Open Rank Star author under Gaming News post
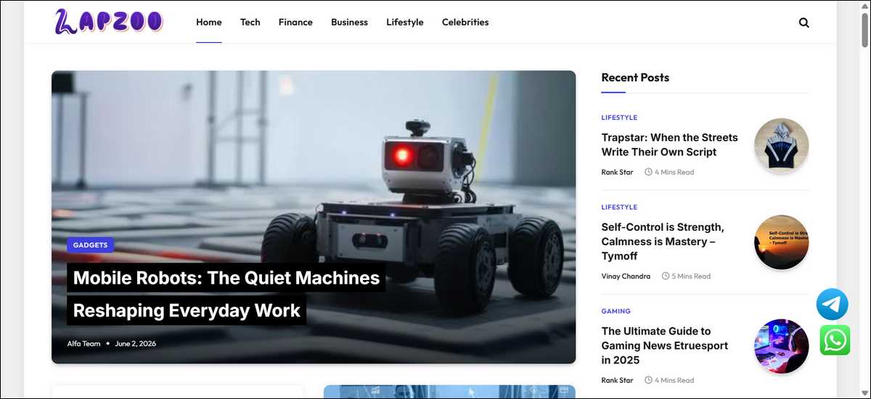The width and height of the screenshot is (871, 399). click(x=617, y=380)
